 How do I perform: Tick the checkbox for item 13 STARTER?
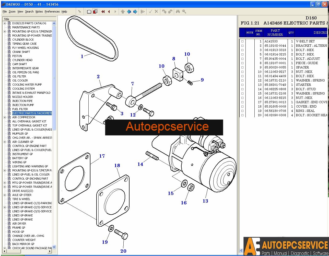click(242, 85)
